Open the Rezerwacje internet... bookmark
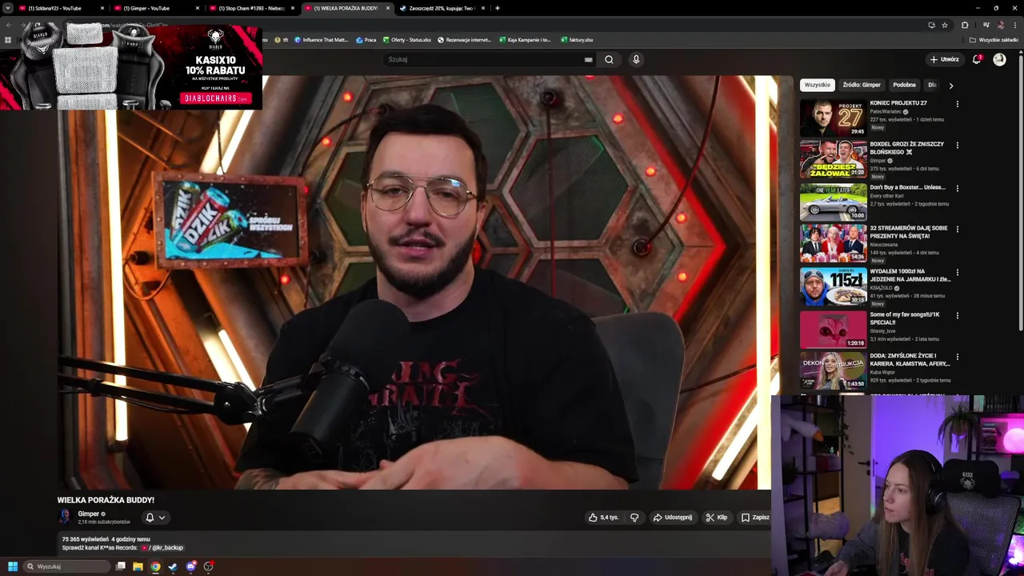Screen dimensions: 1024x576 [x=464, y=40]
